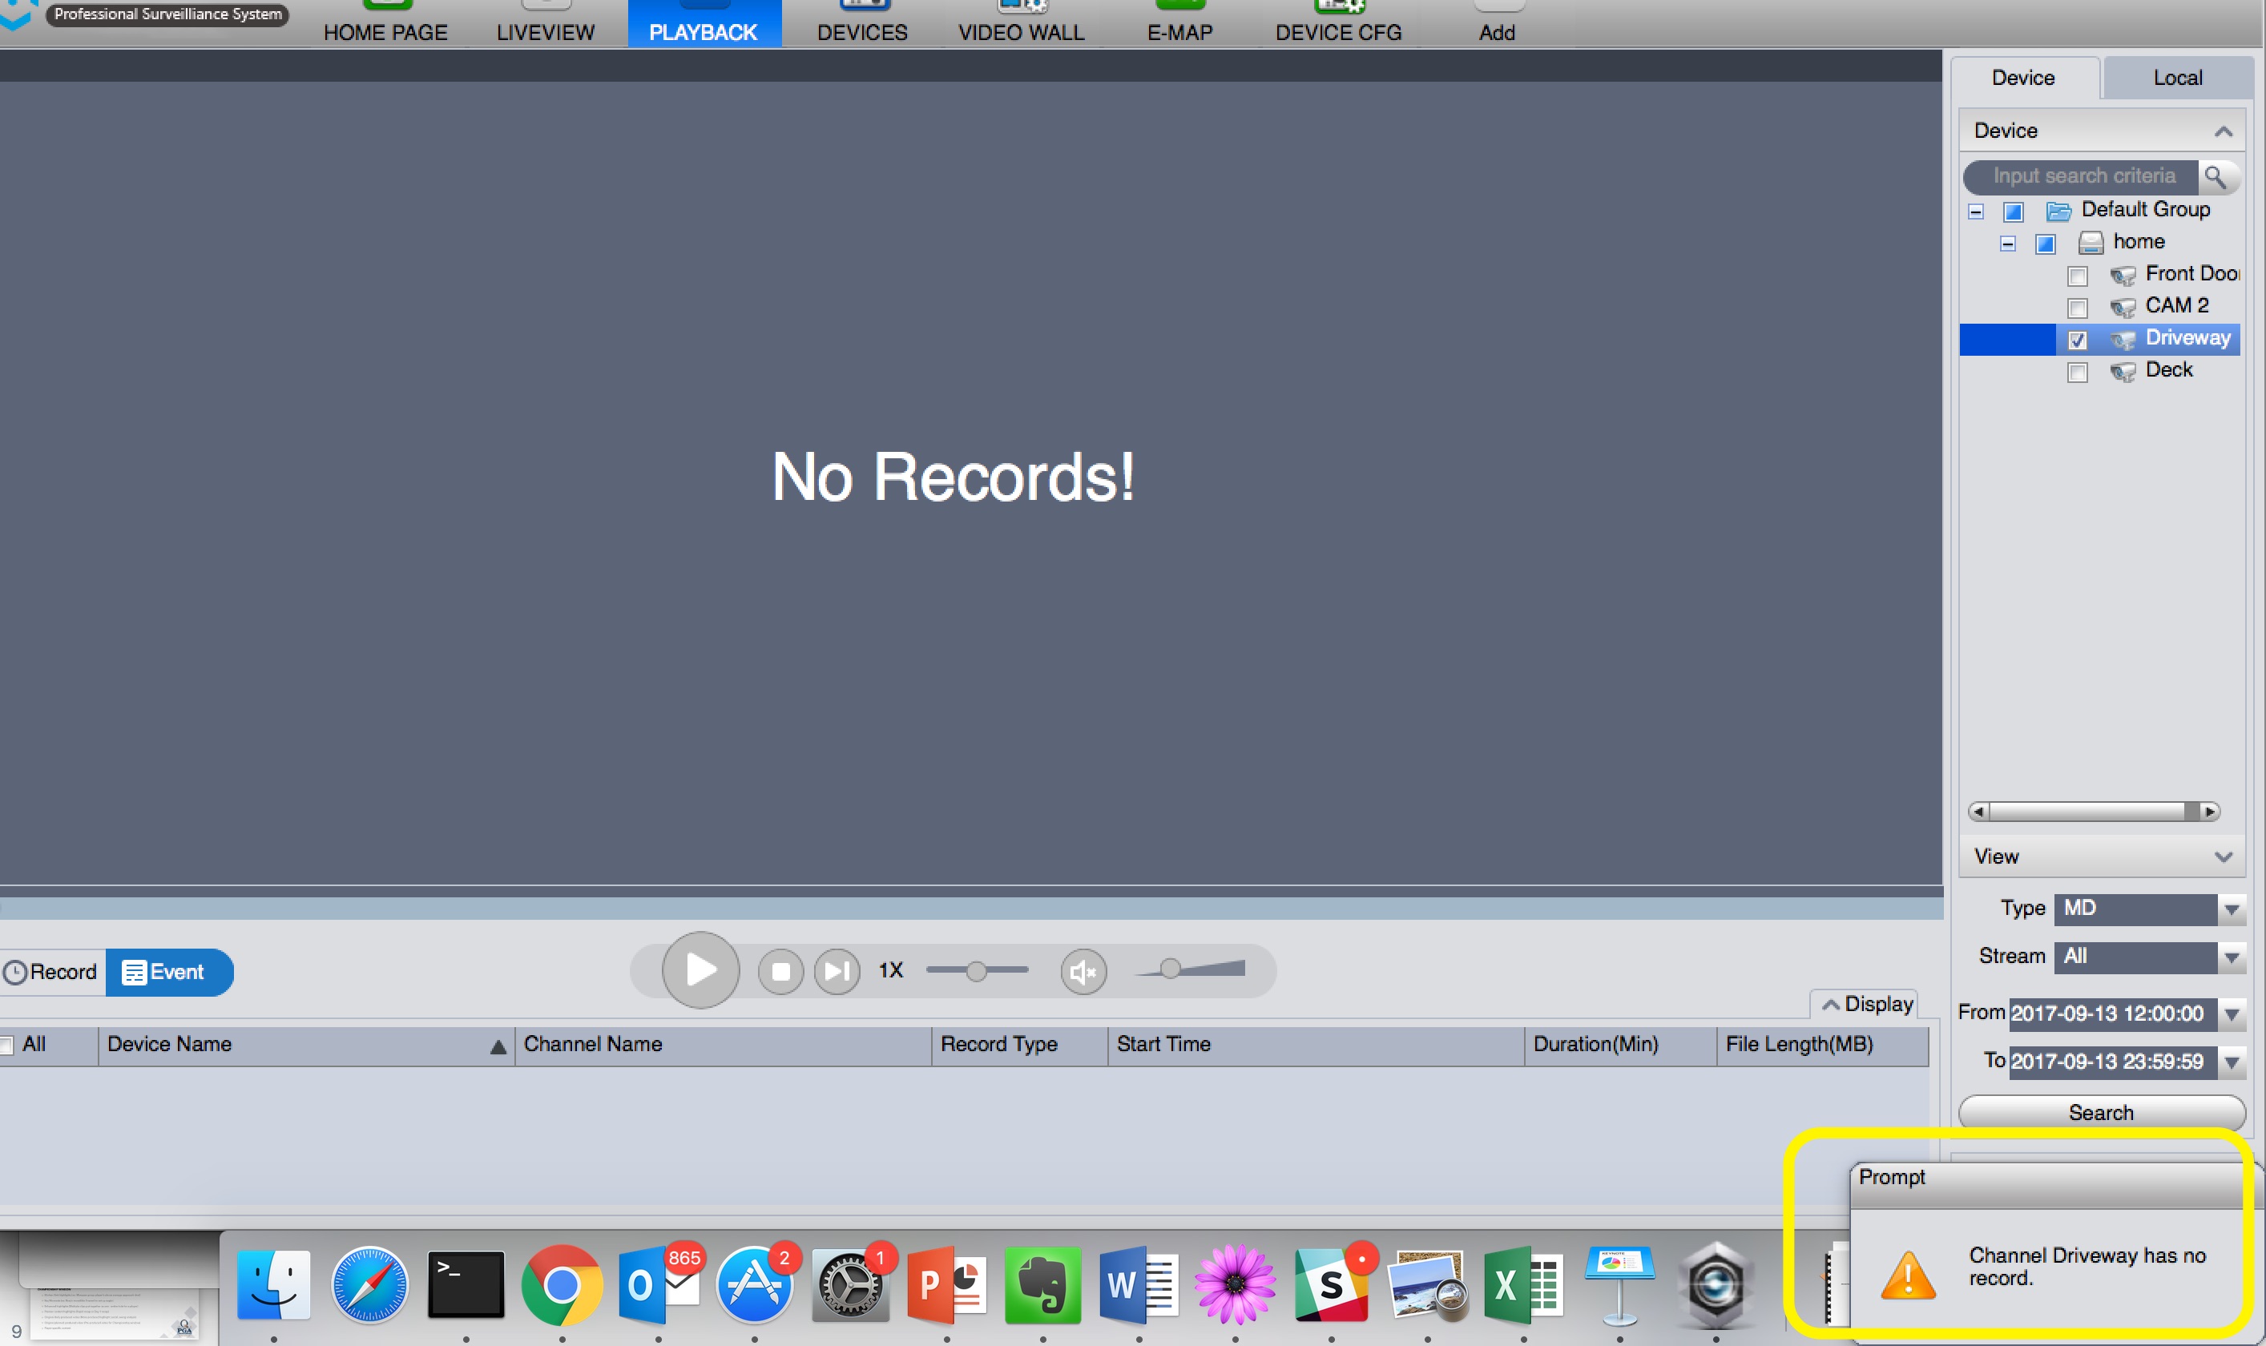The width and height of the screenshot is (2266, 1346).
Task: Open Finder from the dock
Action: 273,1284
